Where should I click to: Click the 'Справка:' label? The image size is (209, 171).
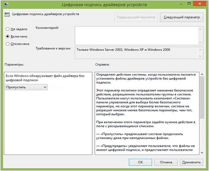coord(102,64)
